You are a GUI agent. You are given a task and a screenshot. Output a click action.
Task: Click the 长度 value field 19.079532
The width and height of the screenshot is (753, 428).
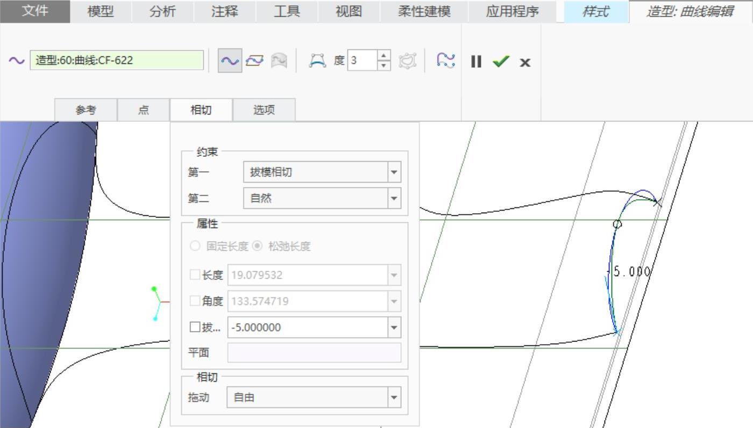tap(308, 275)
